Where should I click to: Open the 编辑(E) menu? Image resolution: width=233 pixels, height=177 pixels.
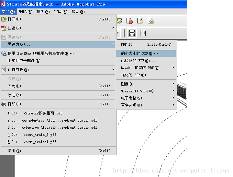[26, 11]
